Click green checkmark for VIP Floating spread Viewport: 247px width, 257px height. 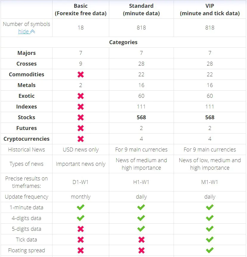pyautogui.click(x=210, y=250)
